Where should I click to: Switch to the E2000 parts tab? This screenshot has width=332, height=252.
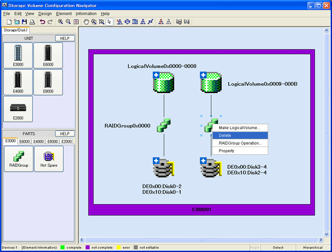[66, 141]
